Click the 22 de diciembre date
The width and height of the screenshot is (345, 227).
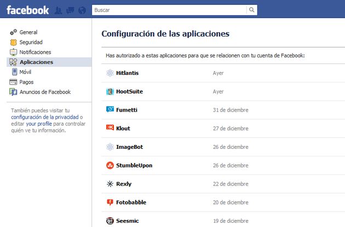click(x=231, y=184)
